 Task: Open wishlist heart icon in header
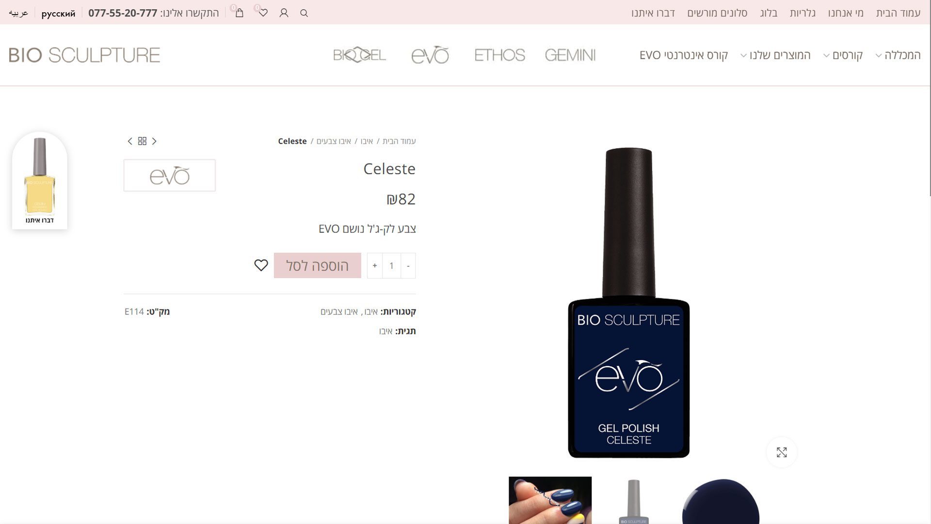click(263, 13)
